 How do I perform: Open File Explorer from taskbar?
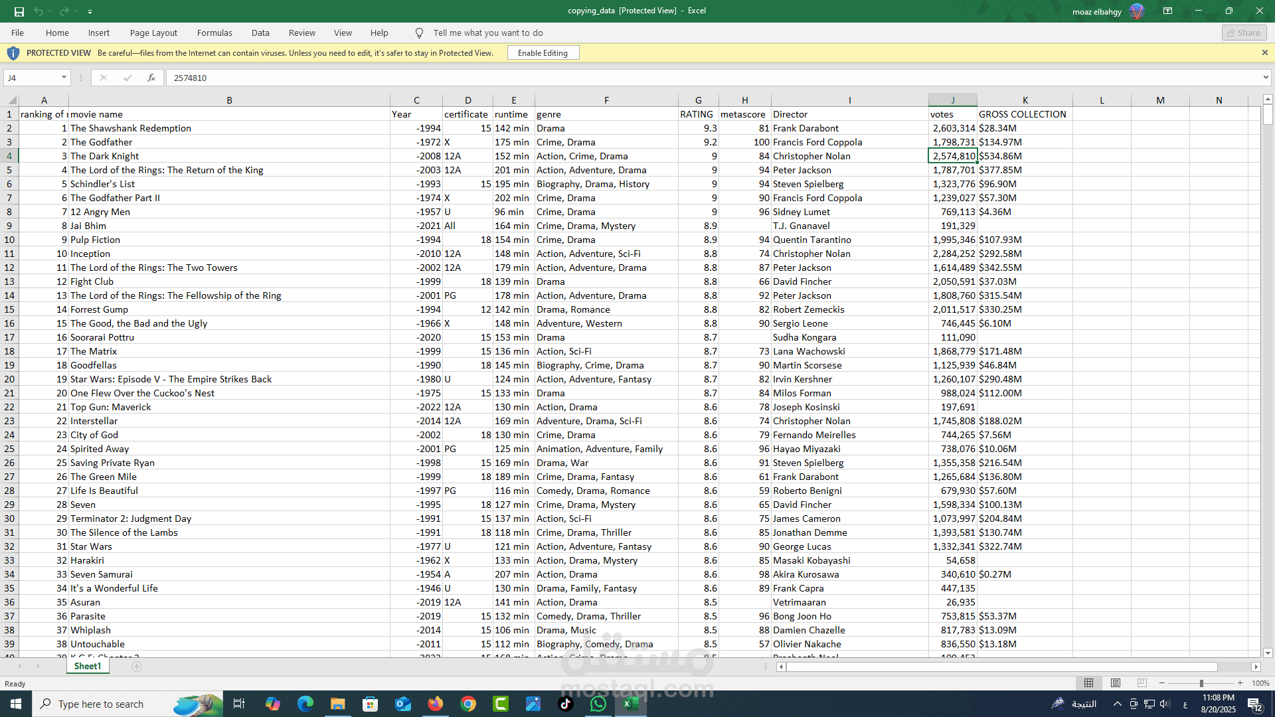[337, 704]
